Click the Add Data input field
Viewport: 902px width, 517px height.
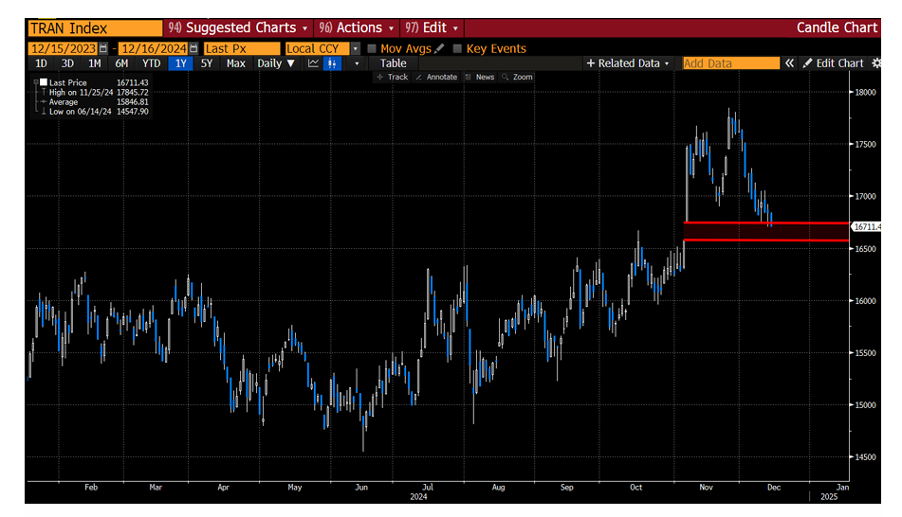[x=730, y=63]
